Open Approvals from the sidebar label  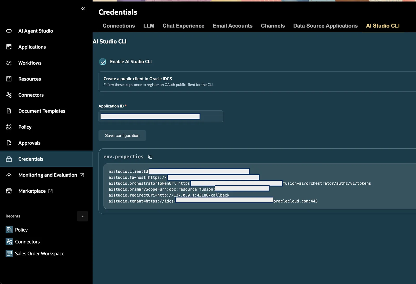[29, 143]
